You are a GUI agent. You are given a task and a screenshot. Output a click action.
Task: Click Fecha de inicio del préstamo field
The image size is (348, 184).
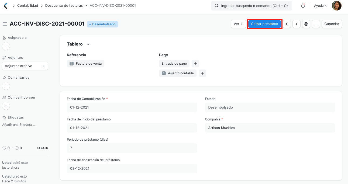(132, 128)
